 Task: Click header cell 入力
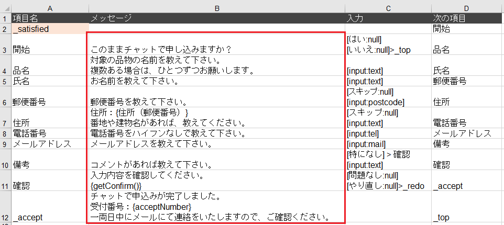388,18
